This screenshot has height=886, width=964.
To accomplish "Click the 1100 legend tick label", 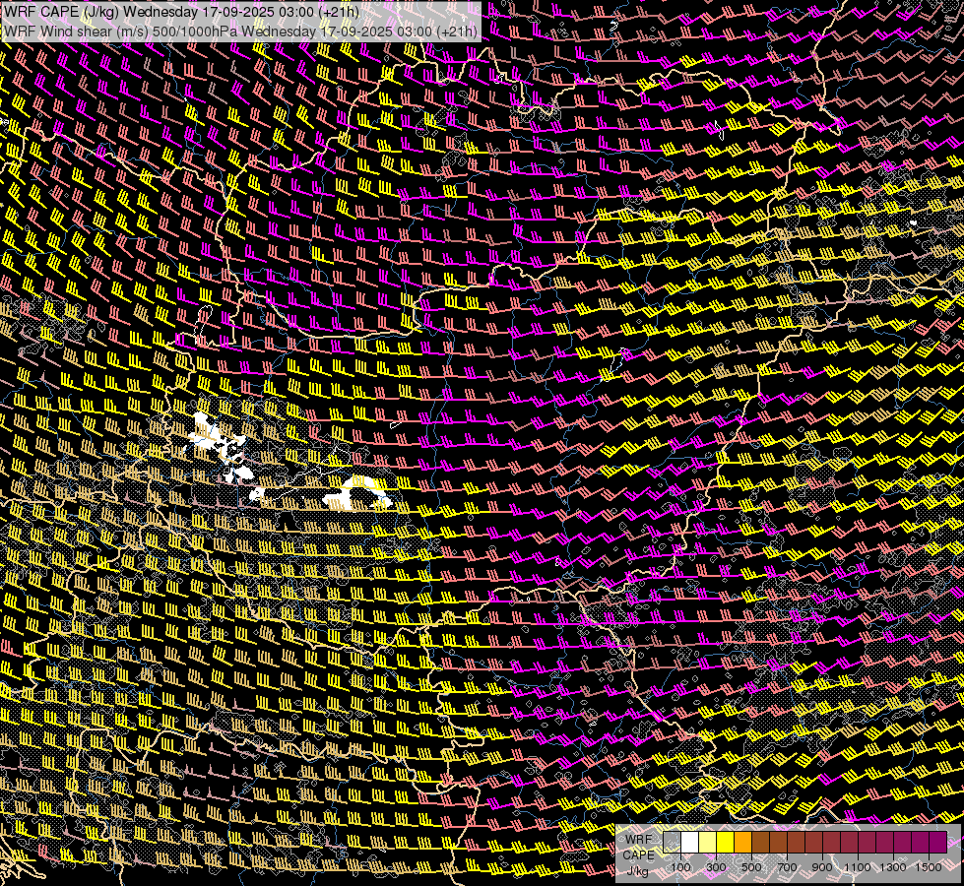I will (x=857, y=867).
